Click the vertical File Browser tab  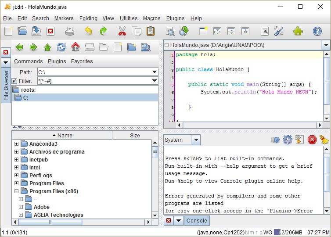click(x=6, y=85)
